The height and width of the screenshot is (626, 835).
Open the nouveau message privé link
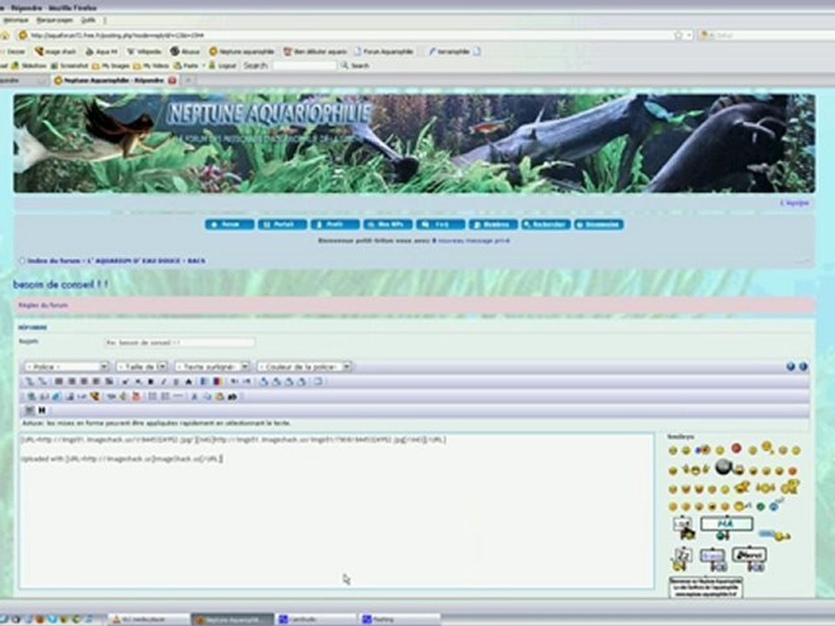pyautogui.click(x=474, y=241)
